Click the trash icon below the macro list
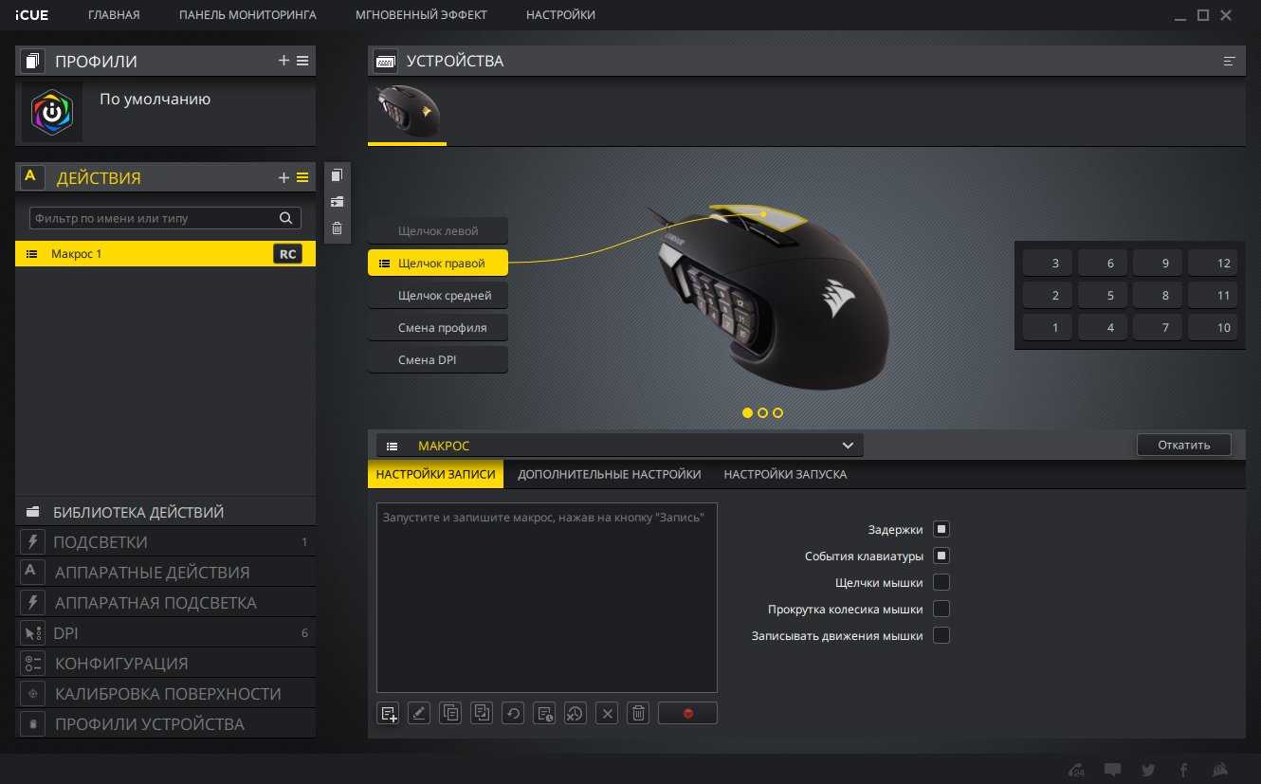The image size is (1261, 784). point(639,713)
